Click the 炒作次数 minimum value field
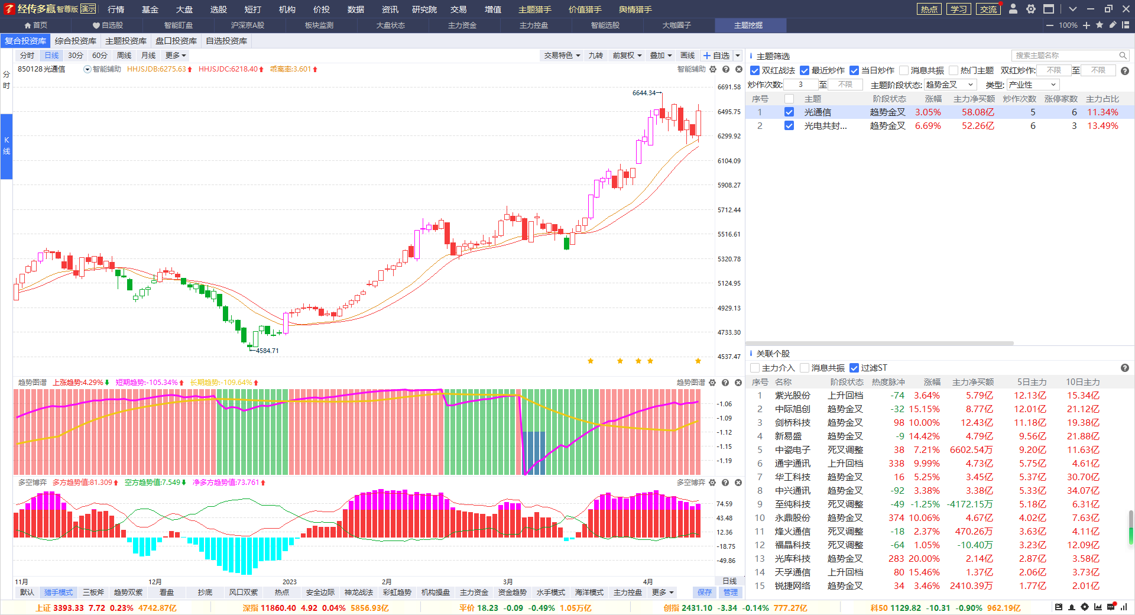 [x=801, y=85]
